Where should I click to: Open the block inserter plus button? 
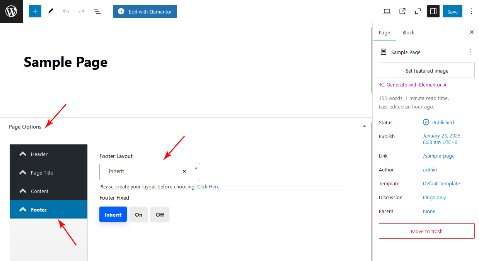click(35, 11)
